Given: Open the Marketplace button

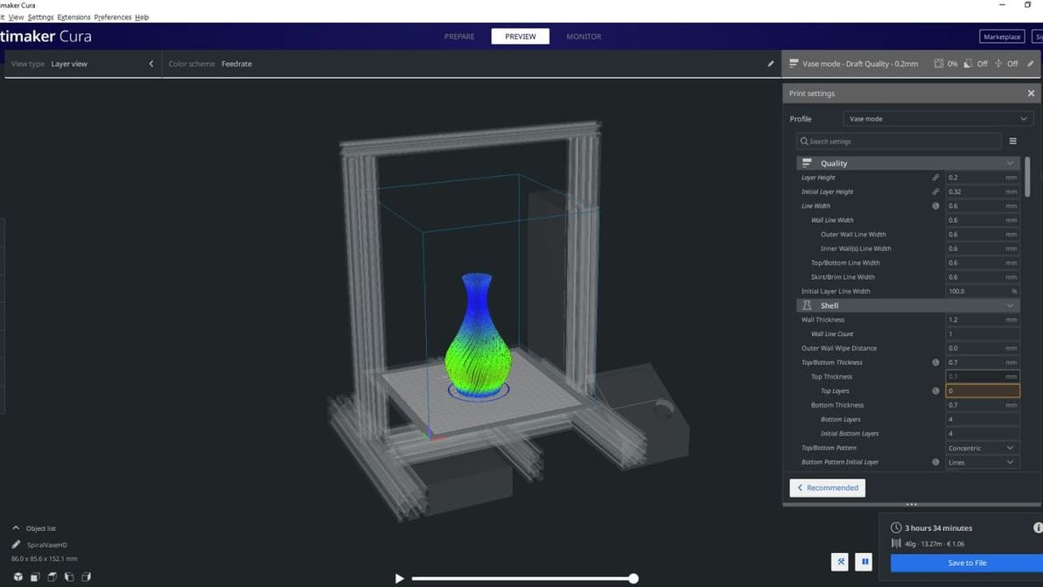Looking at the screenshot, I should point(1002,37).
